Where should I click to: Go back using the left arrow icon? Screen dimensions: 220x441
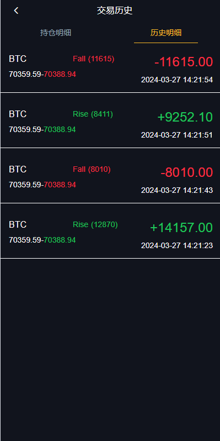pyautogui.click(x=17, y=11)
